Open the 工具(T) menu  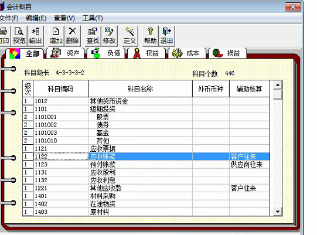[93, 18]
